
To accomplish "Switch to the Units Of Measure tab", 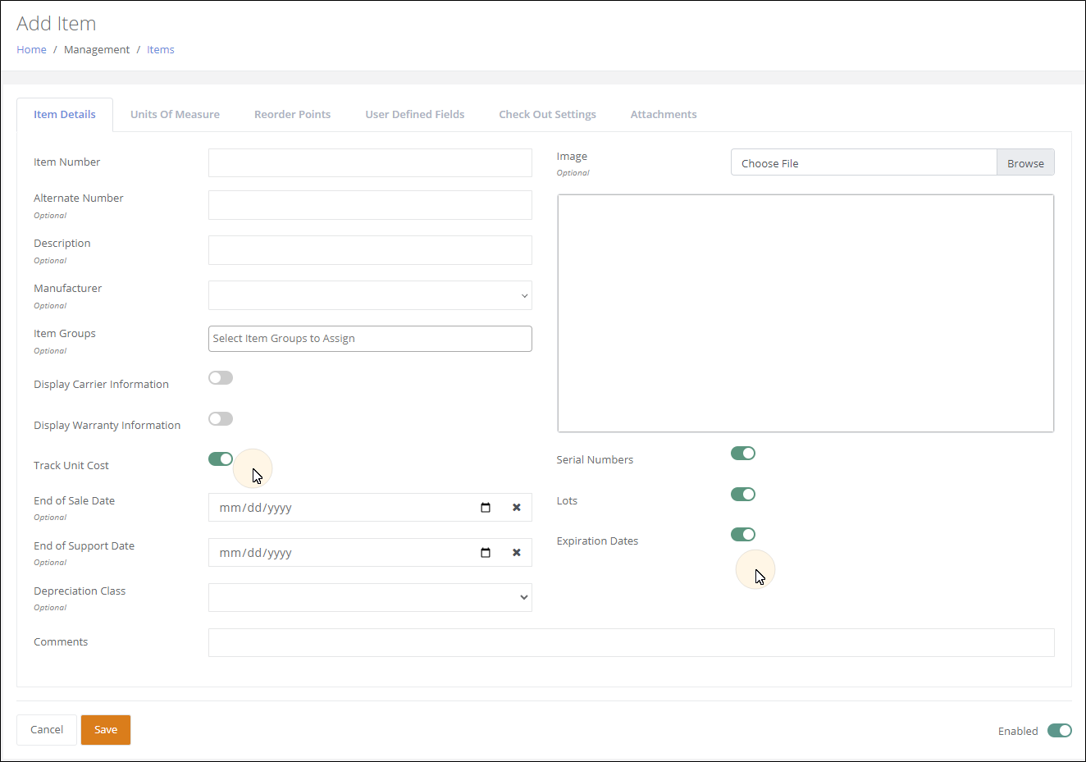I will coord(175,115).
